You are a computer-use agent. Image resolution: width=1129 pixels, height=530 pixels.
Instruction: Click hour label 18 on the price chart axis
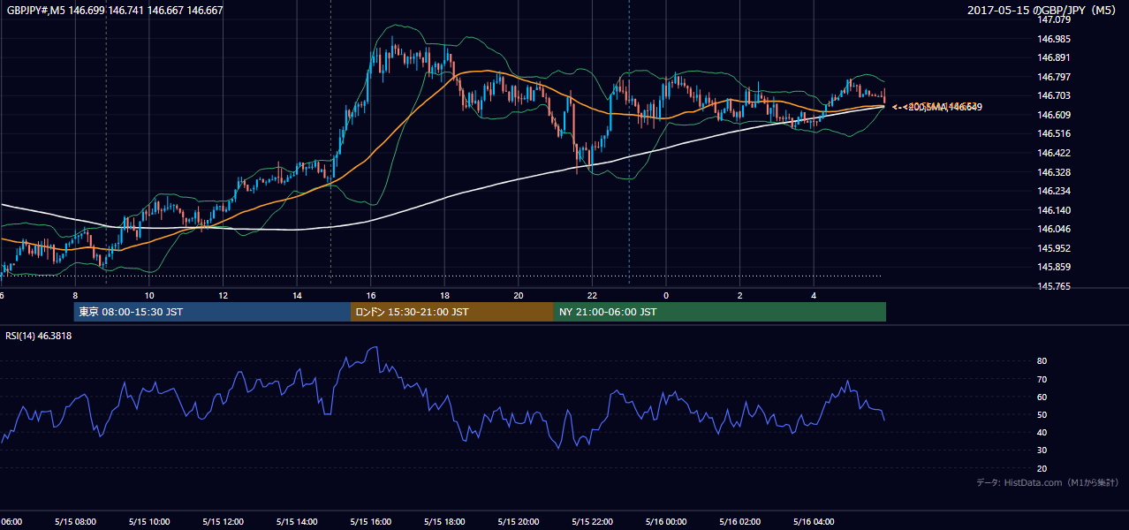click(444, 295)
